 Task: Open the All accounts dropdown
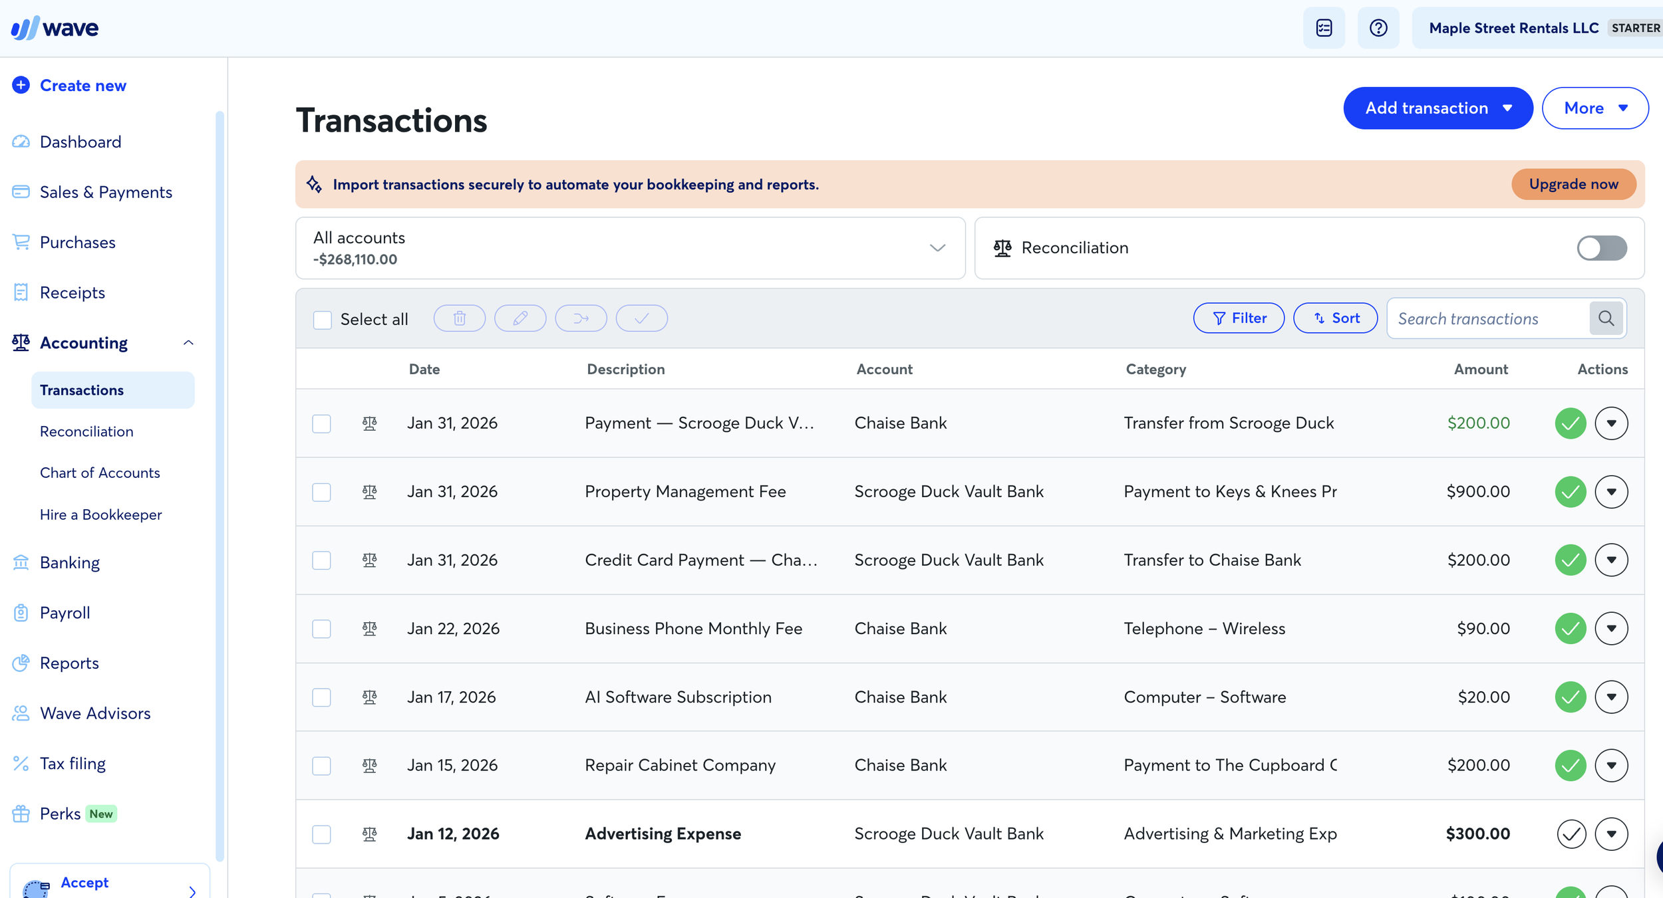[937, 248]
